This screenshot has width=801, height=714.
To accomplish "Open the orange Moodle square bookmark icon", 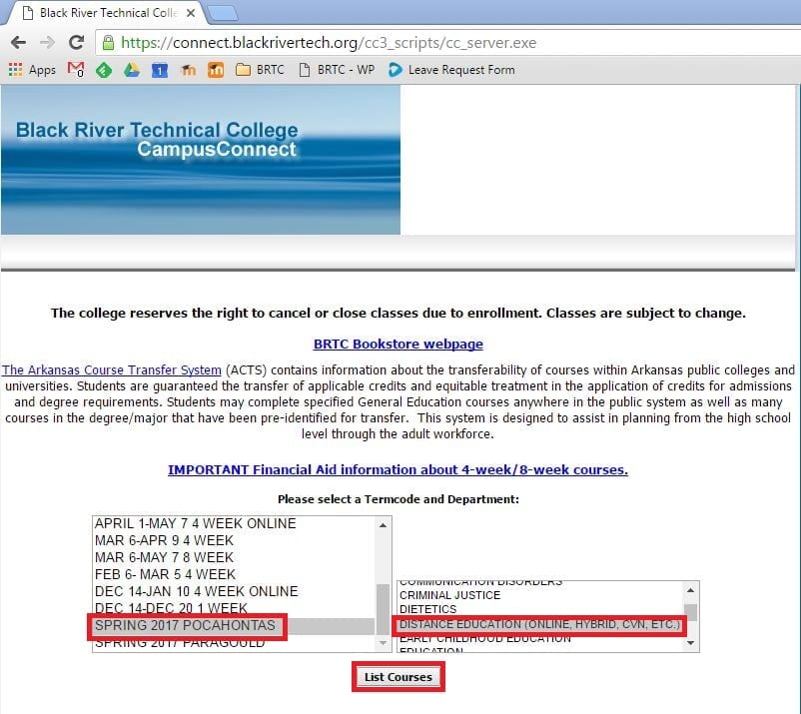I will pos(216,70).
